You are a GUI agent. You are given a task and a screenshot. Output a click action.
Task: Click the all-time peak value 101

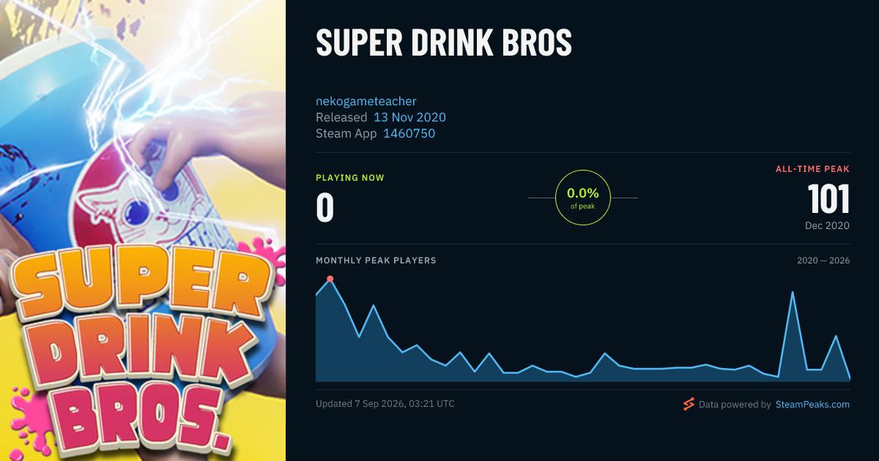coord(828,199)
